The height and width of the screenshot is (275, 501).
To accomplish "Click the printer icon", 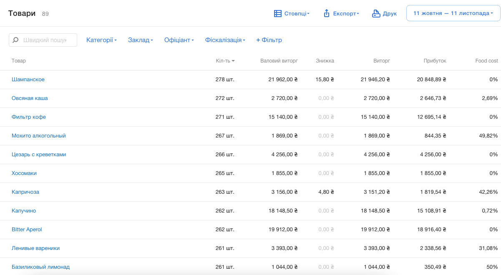I will [376, 13].
